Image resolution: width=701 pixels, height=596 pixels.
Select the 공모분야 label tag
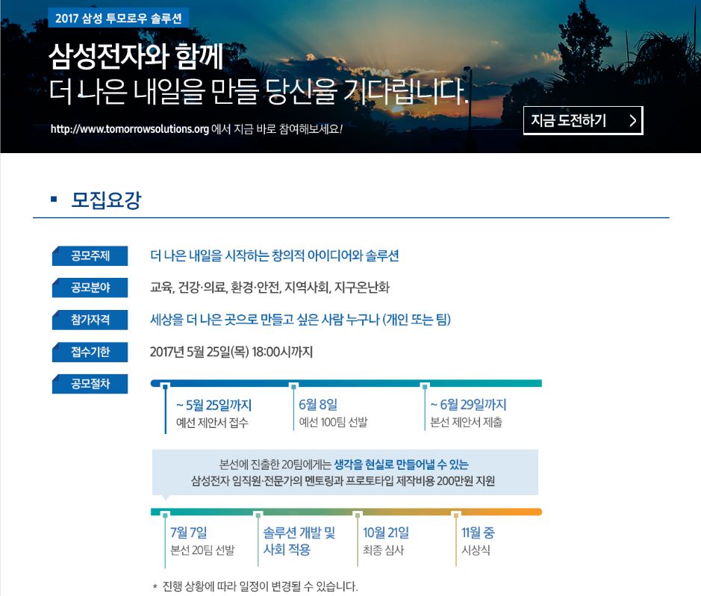coord(90,288)
